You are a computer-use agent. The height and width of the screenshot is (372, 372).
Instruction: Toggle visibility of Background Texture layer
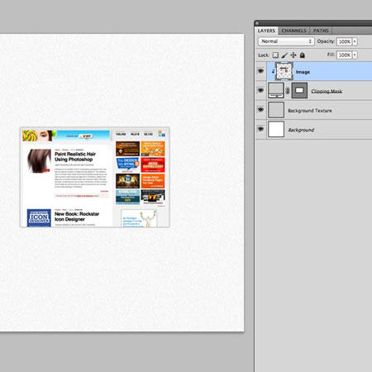click(260, 110)
